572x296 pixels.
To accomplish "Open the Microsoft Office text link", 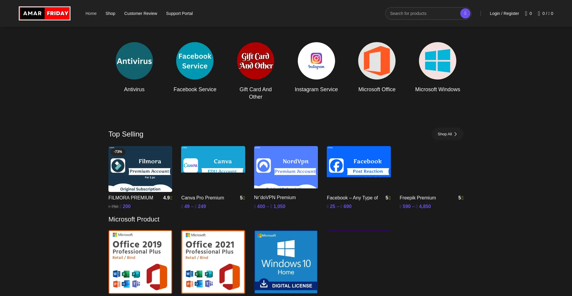I will (x=377, y=89).
